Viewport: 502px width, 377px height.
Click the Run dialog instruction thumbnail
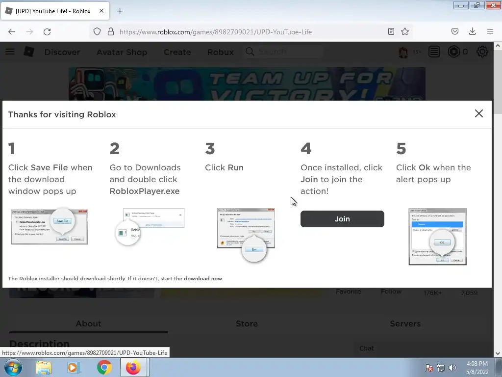246,235
